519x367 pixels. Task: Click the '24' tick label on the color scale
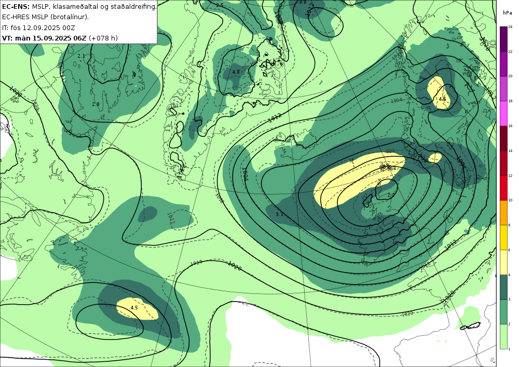click(x=510, y=26)
